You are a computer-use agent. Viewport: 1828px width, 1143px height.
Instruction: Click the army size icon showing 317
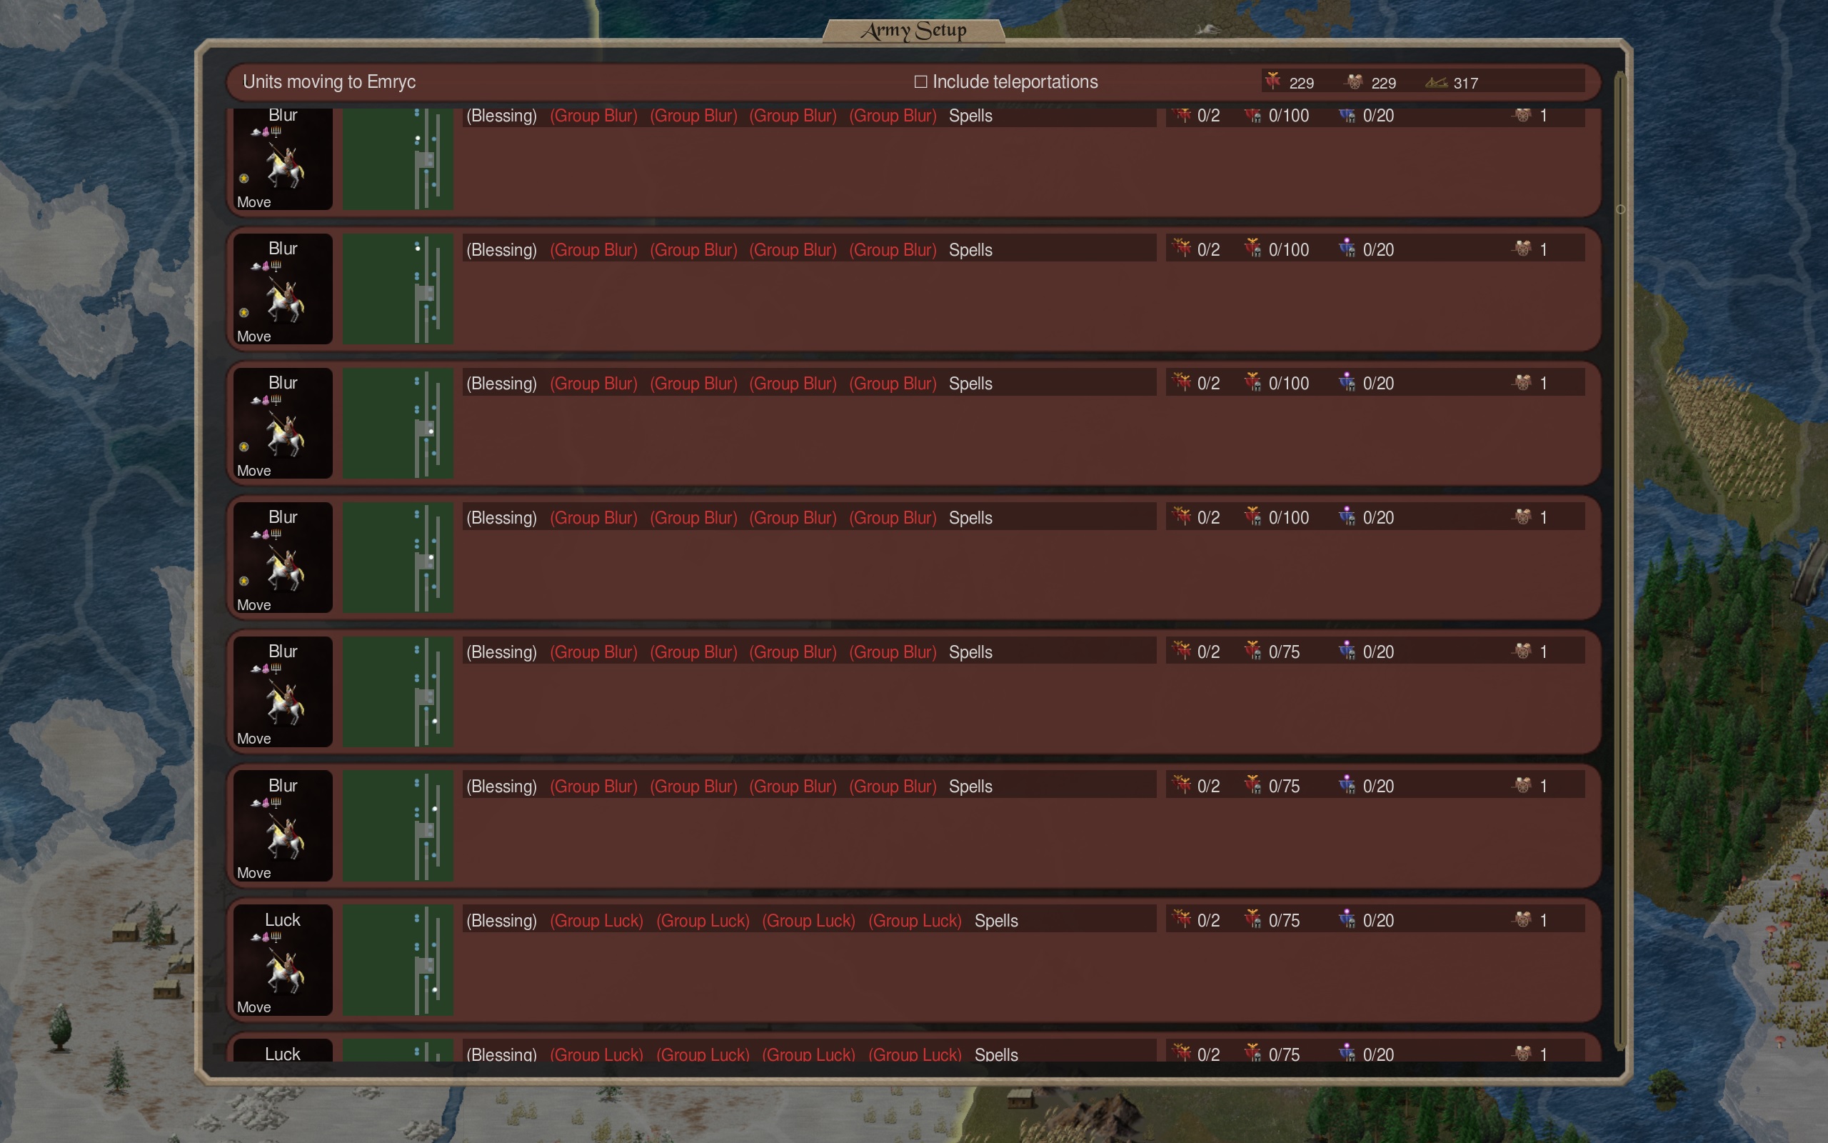(1436, 82)
